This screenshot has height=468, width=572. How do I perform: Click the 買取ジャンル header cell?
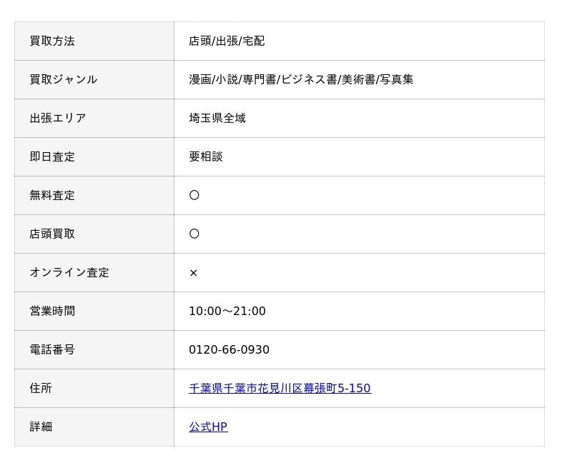[94, 80]
